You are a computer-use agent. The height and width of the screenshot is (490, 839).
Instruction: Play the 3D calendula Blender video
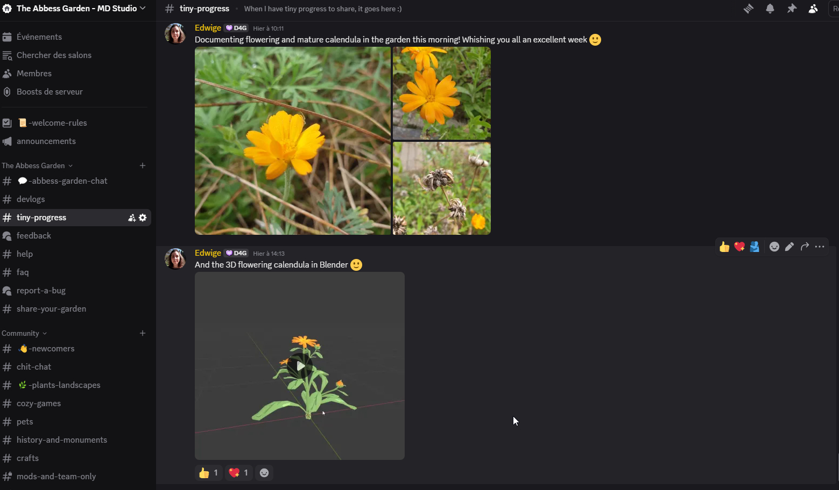pyautogui.click(x=300, y=366)
